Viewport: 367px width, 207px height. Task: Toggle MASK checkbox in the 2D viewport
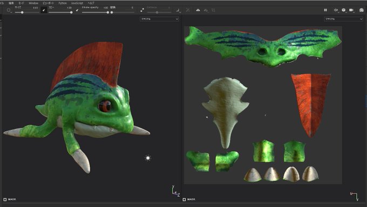pyautogui.click(x=184, y=199)
